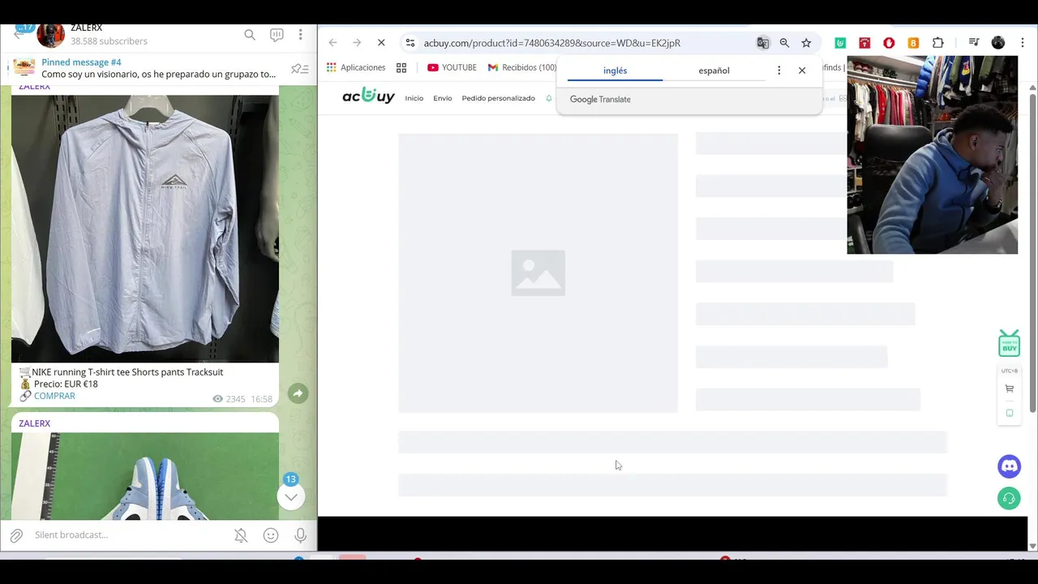Attach a file in Telegram

pos(16,535)
